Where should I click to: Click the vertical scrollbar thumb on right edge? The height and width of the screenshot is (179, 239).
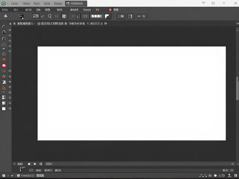click(x=237, y=89)
